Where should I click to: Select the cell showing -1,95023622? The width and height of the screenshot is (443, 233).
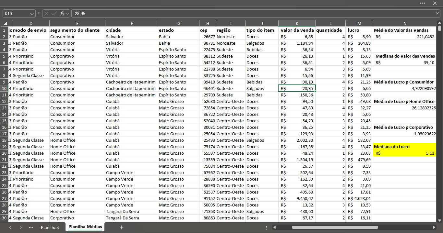405,134
